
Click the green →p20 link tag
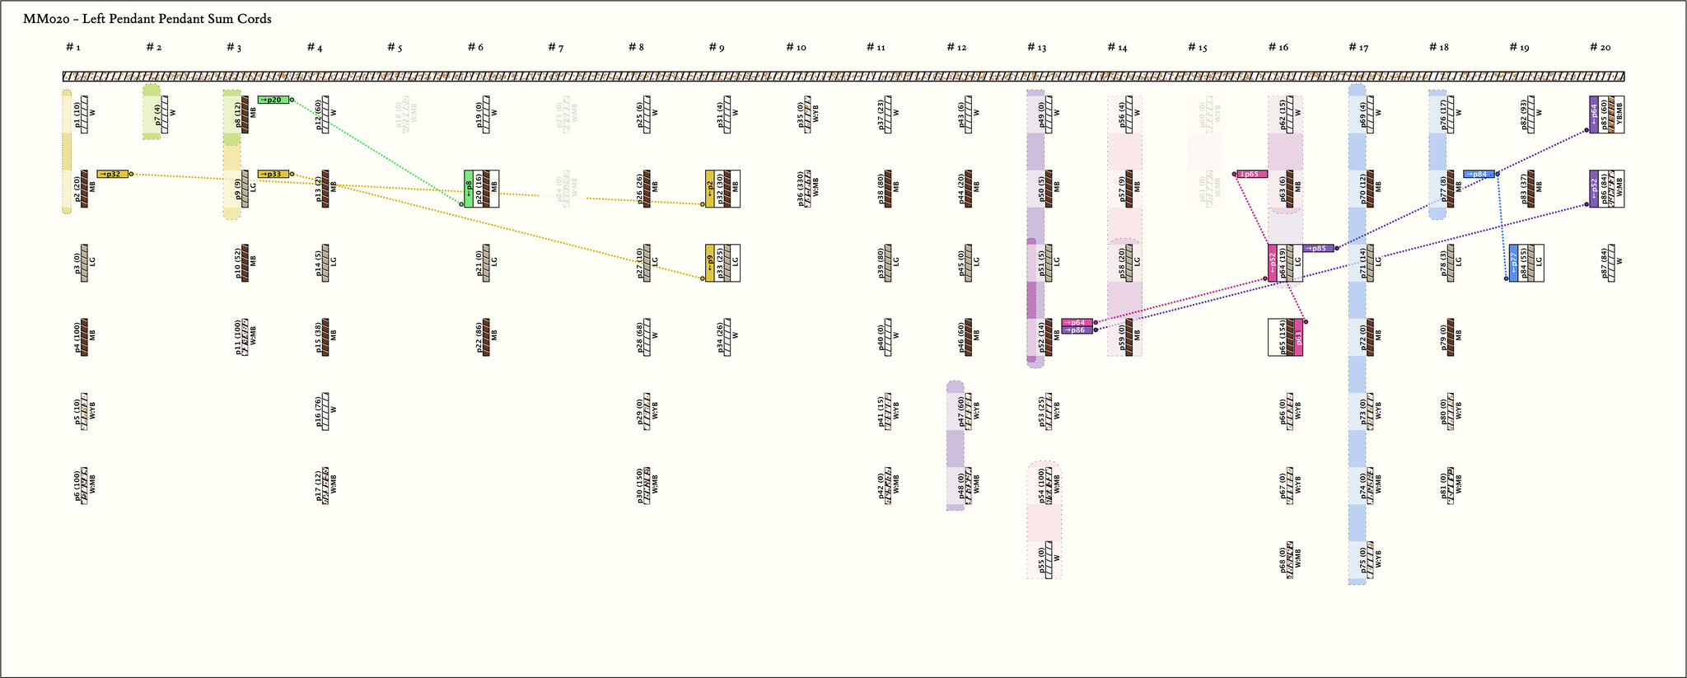[273, 100]
